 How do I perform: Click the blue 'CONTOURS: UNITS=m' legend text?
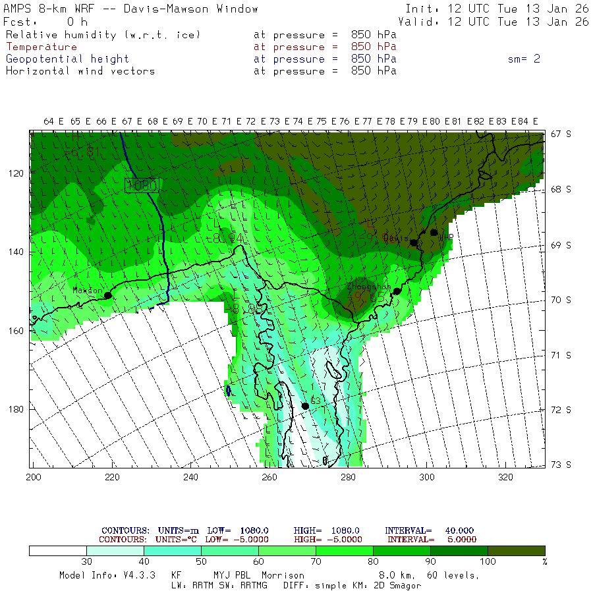click(150, 530)
